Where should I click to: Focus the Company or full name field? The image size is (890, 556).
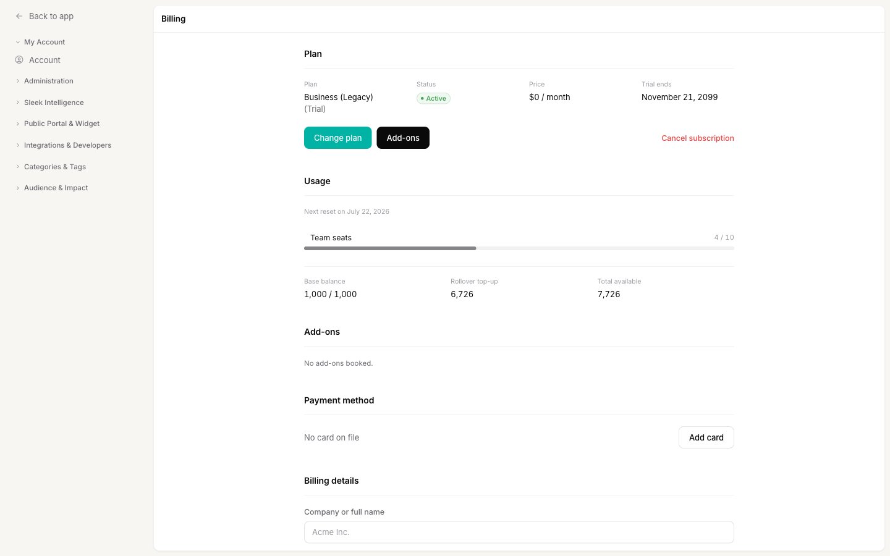click(519, 532)
